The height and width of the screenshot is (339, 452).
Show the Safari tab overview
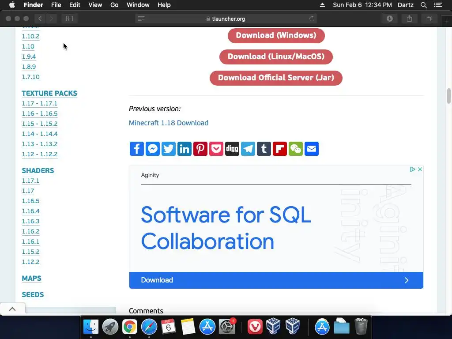[x=429, y=19]
